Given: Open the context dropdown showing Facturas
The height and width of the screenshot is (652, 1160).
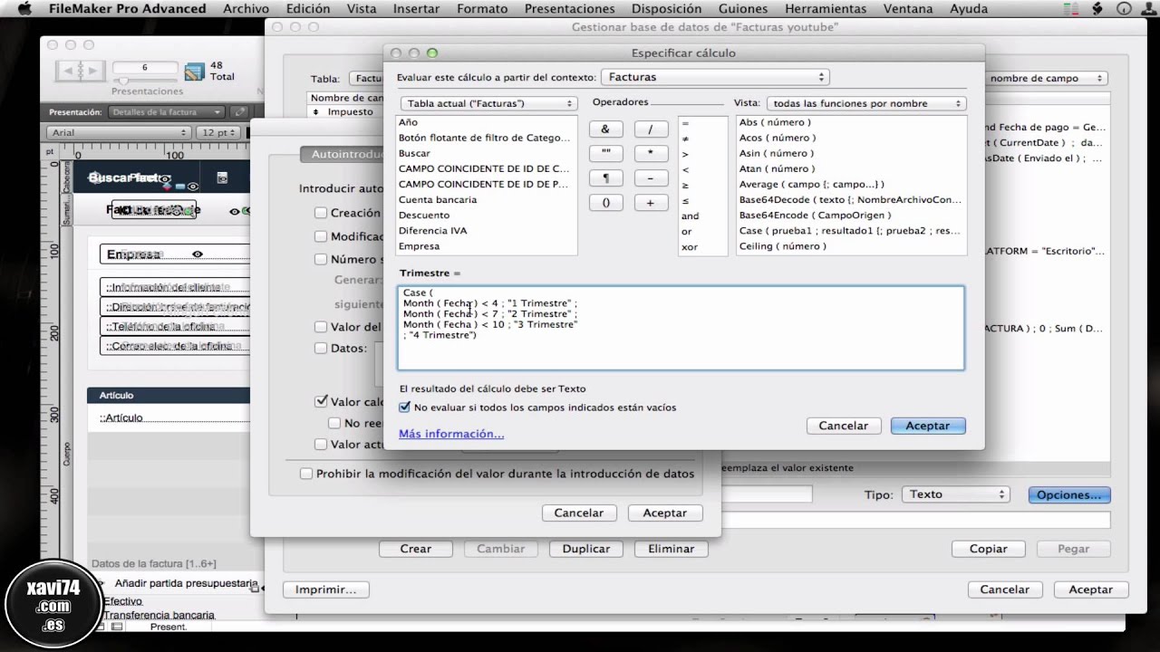Looking at the screenshot, I should pos(716,78).
